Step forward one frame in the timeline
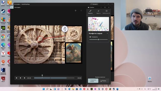The image size is (161, 91). click(x=25, y=78)
